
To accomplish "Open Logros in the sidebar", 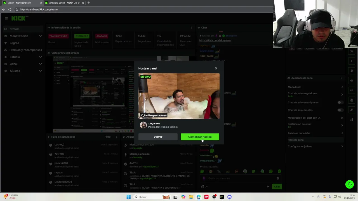I will point(23,43).
